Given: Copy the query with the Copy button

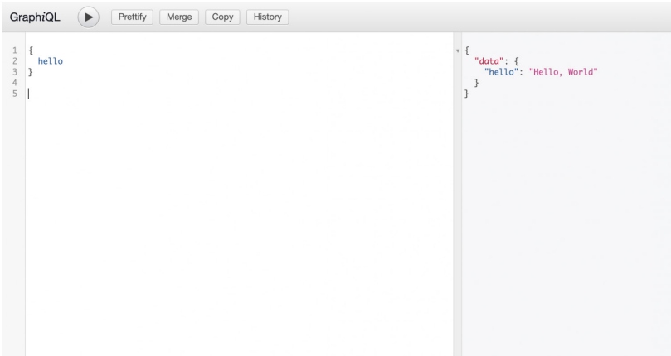Looking at the screenshot, I should click(x=222, y=17).
